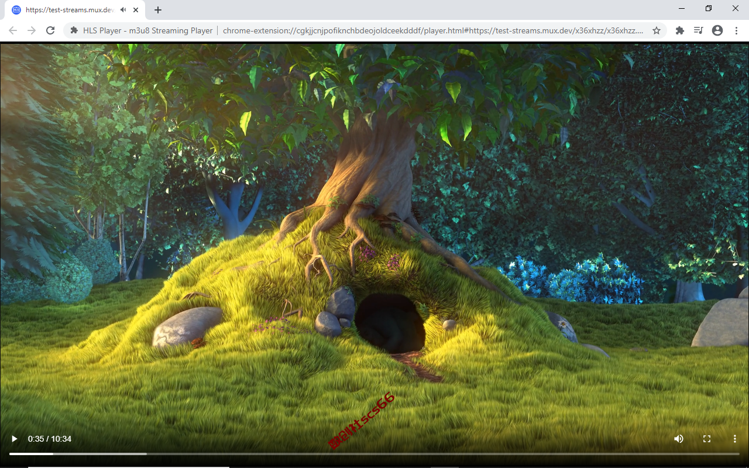This screenshot has width=749, height=468.
Task: Open a new browser tab
Action: point(158,10)
